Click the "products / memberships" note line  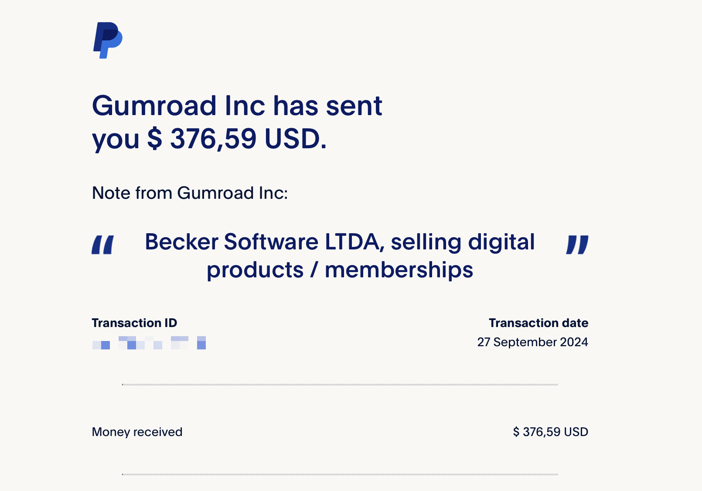[340, 270]
